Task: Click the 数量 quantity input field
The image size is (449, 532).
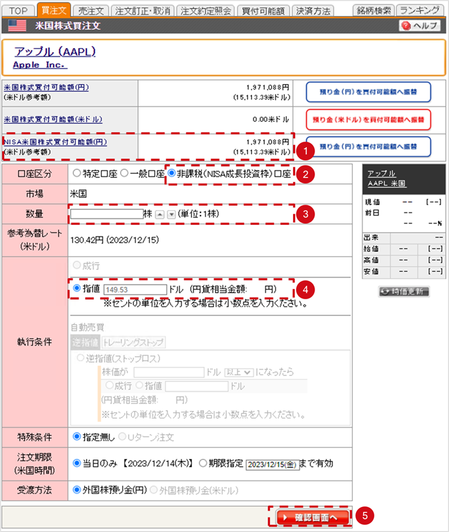Action: click(x=107, y=214)
